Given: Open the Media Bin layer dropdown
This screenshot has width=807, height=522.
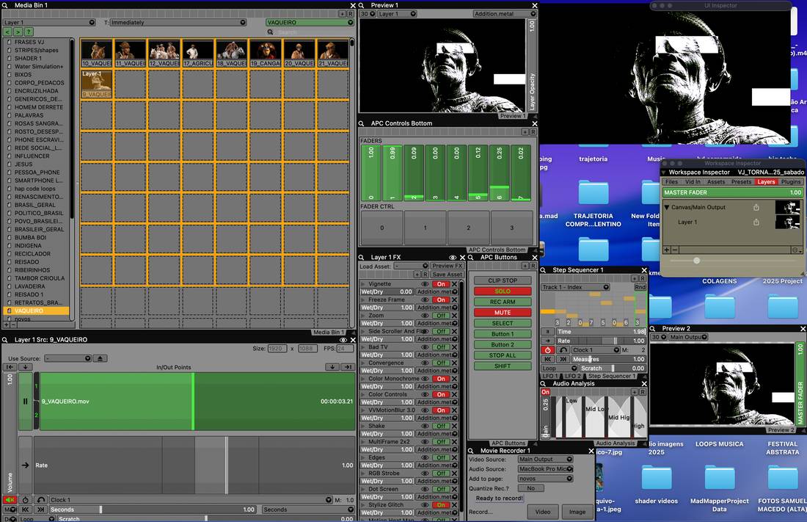Looking at the screenshot, I should (x=49, y=22).
